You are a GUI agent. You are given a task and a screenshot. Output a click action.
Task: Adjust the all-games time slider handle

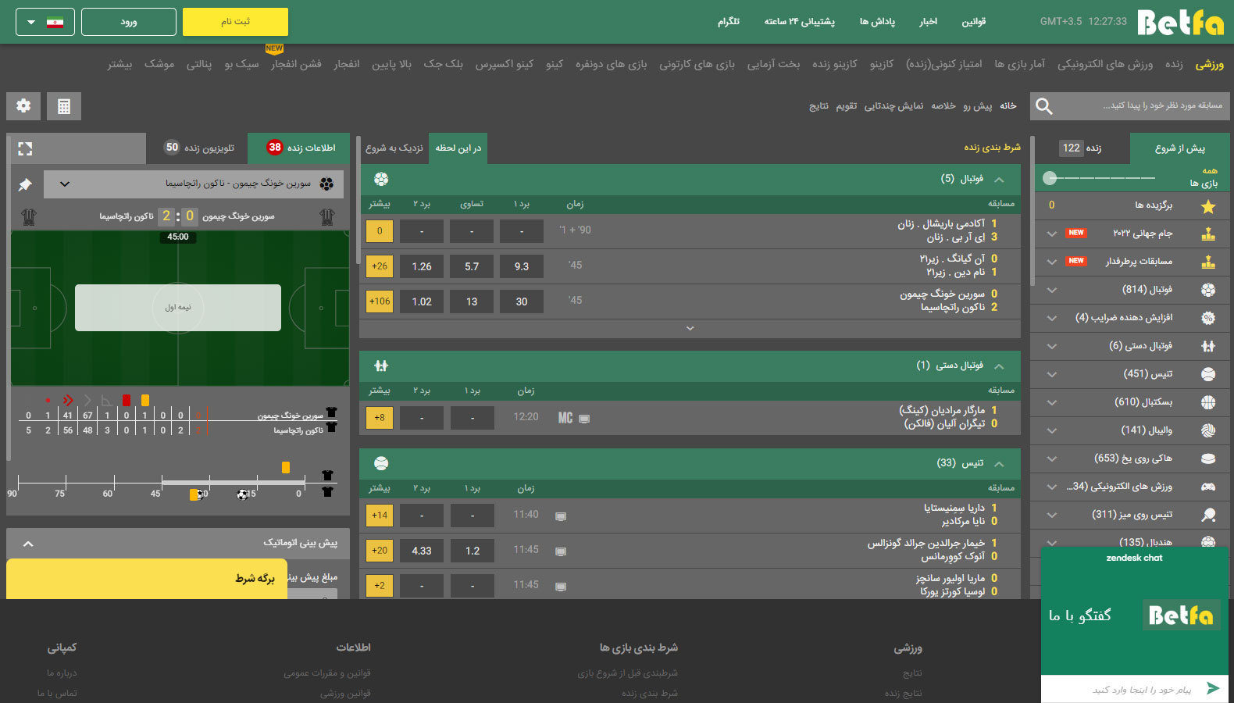pos(1050,178)
